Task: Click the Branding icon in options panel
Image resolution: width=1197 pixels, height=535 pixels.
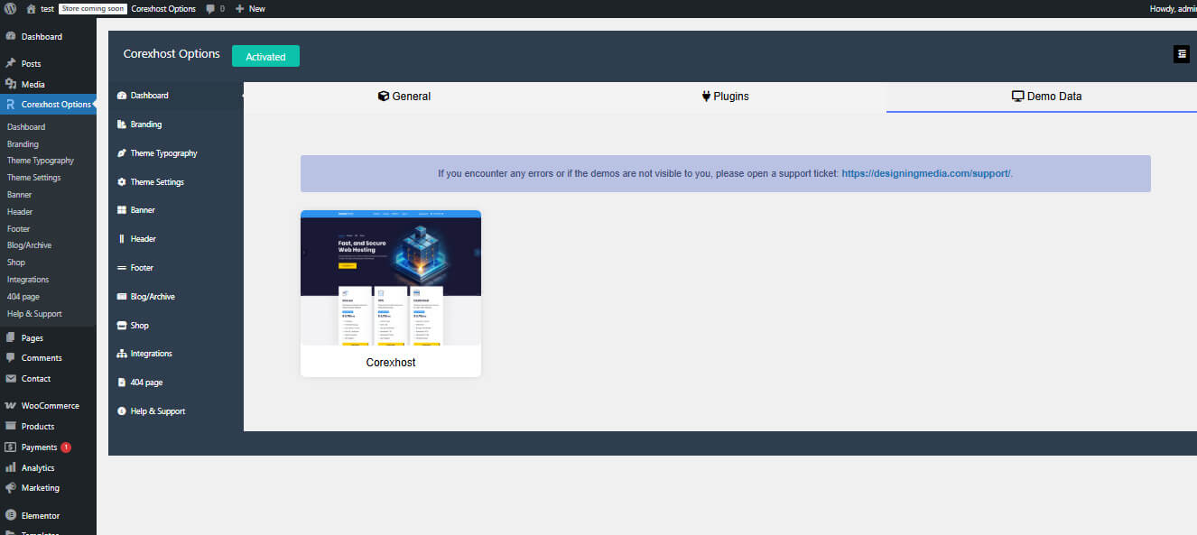Action: [122, 125]
